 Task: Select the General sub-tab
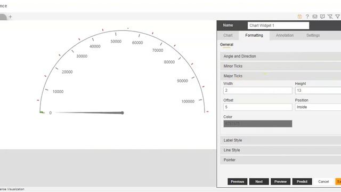point(226,45)
